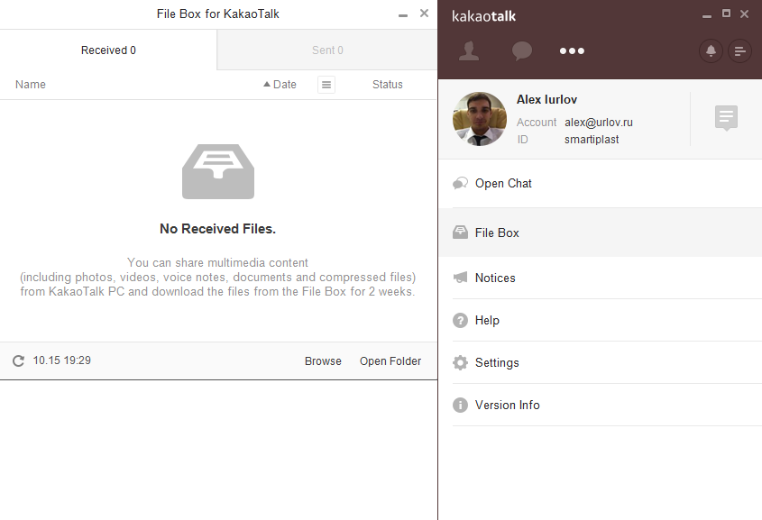Open the Open Chat menu entry
This screenshot has width=762, height=520.
pyautogui.click(x=601, y=184)
